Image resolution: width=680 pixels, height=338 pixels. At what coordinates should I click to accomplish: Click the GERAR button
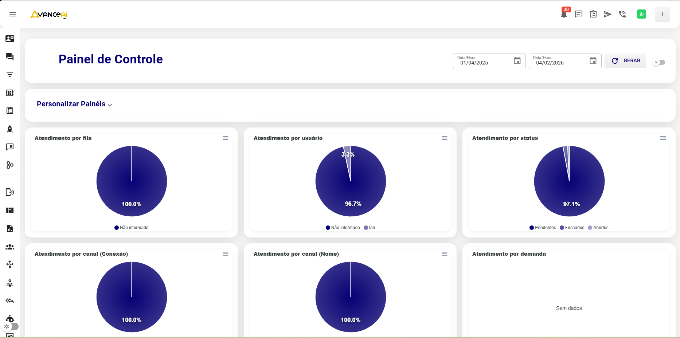pyautogui.click(x=625, y=61)
